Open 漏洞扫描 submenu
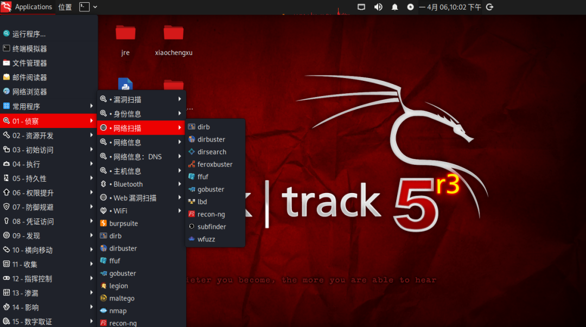 (141, 99)
